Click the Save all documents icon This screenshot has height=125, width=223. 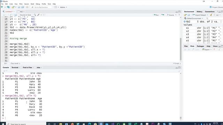(22, 7)
